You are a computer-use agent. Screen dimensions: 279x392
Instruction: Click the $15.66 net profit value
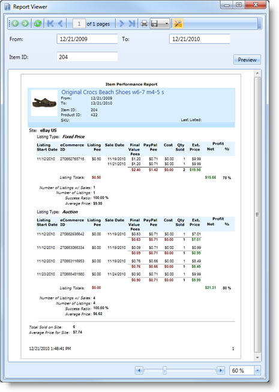[x=211, y=178]
